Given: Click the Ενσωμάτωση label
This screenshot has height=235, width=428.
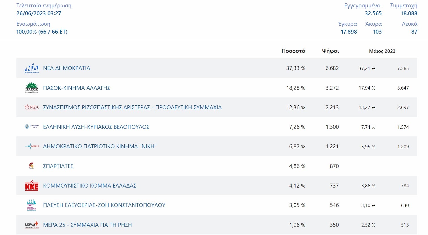Looking at the screenshot, I should 33,24.
